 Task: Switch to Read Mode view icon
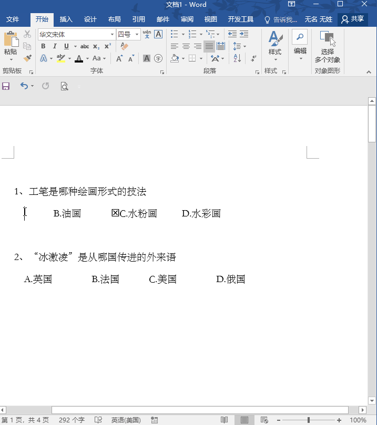click(x=225, y=420)
